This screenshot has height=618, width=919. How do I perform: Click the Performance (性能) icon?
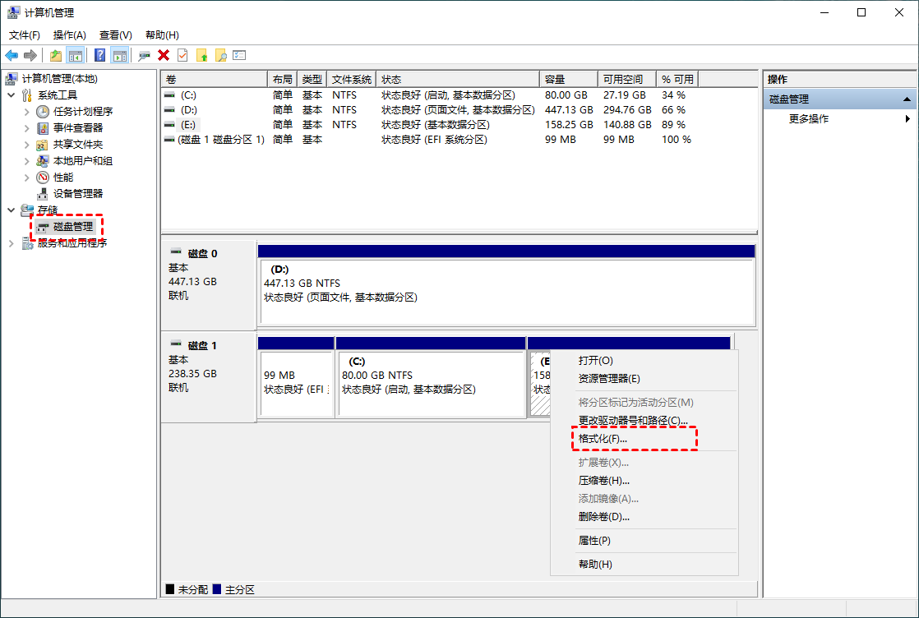(43, 177)
